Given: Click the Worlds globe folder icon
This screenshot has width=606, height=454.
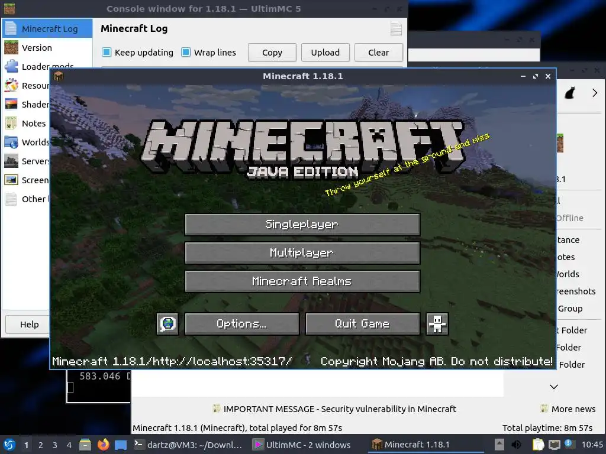Looking at the screenshot, I should 11,142.
